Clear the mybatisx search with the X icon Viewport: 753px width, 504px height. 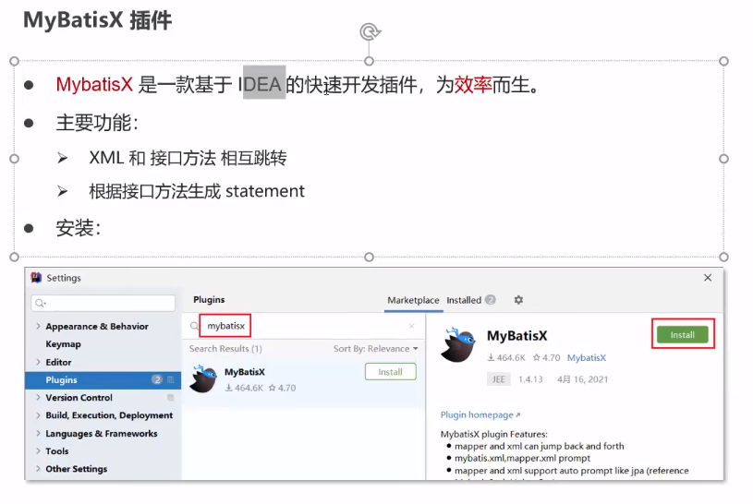pyautogui.click(x=411, y=326)
